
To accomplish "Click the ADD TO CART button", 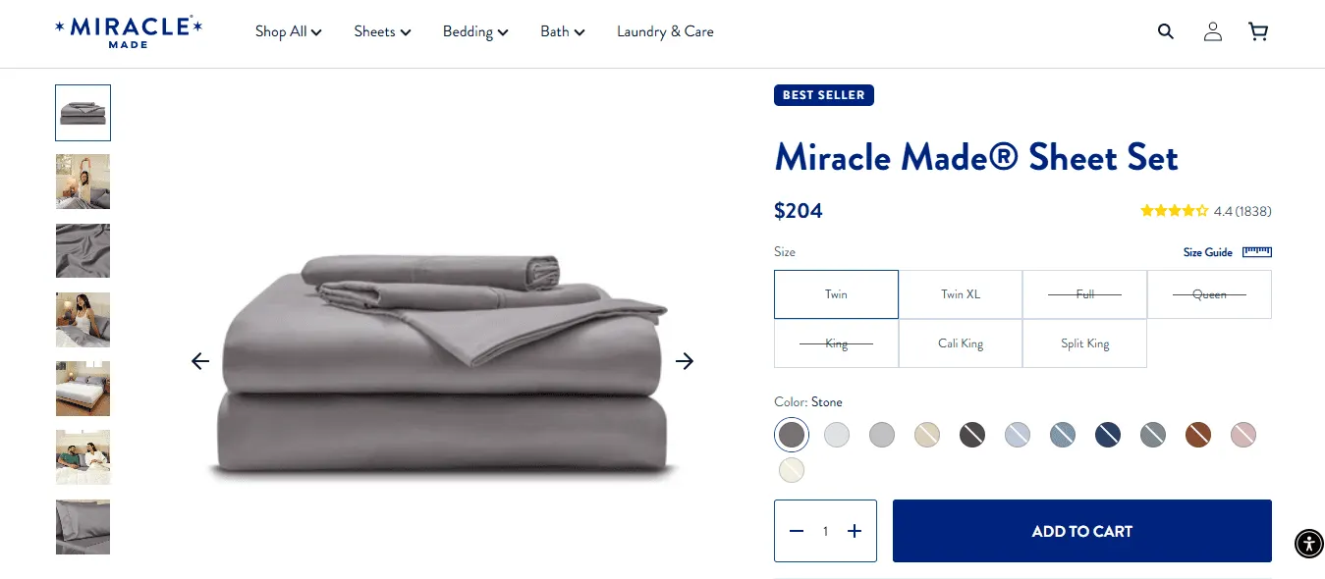I will 1082,531.
